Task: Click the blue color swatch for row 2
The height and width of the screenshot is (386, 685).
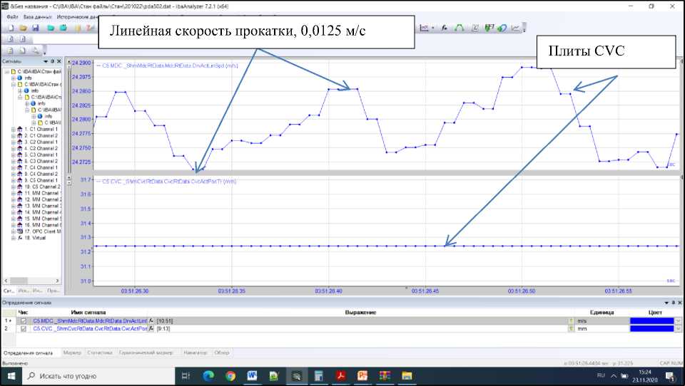Action: coord(651,328)
